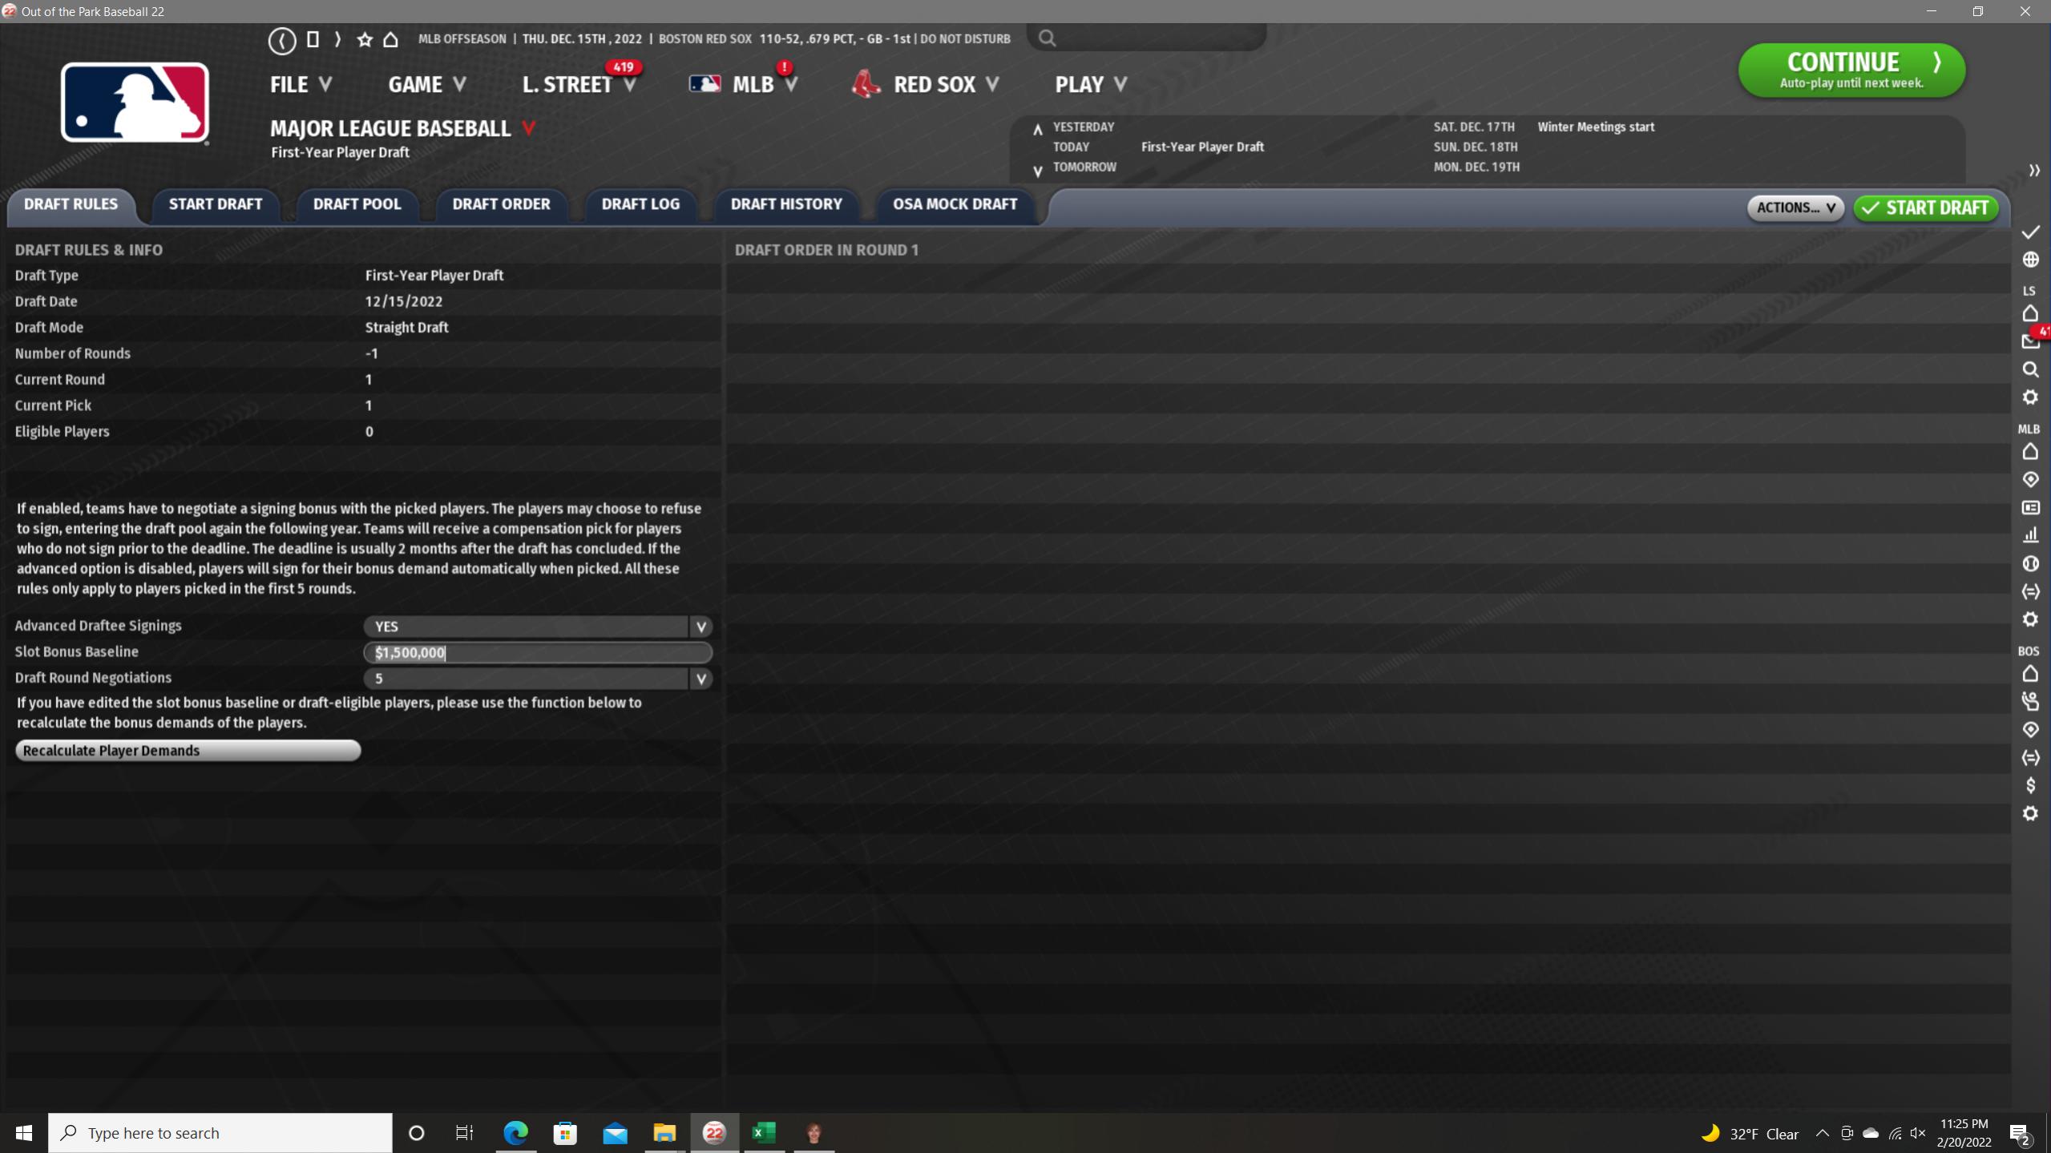This screenshot has height=1153, width=2051.
Task: Open Draft Round Negotiations dropdown
Action: [700, 679]
